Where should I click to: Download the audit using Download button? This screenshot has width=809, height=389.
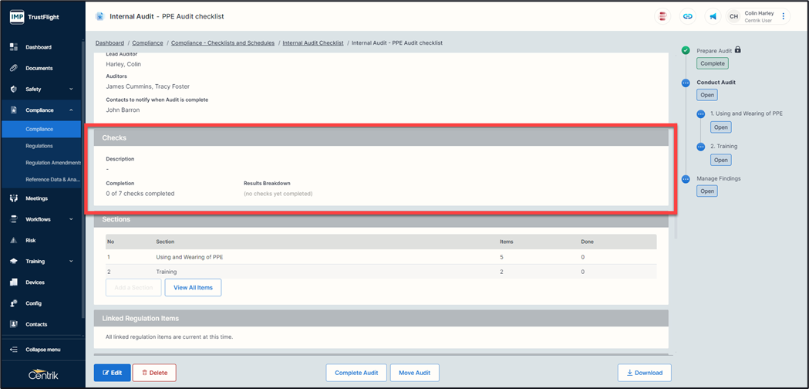pos(644,373)
